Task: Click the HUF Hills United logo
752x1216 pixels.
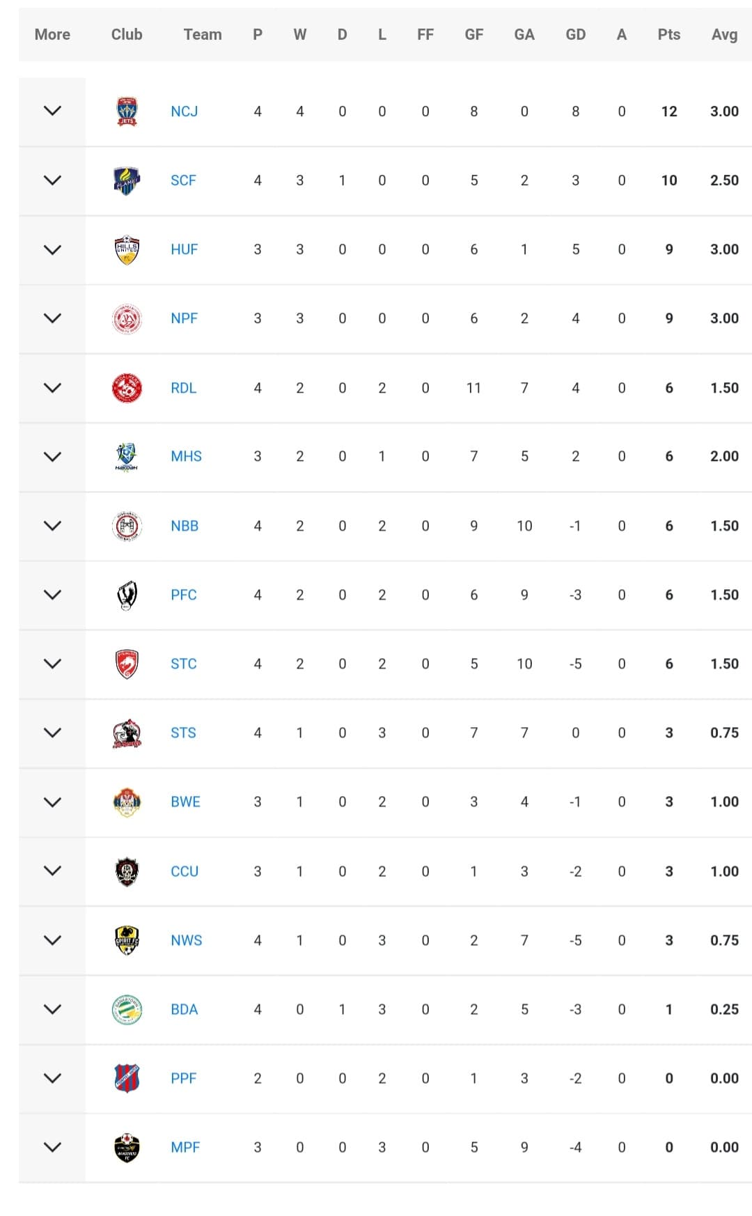Action: (127, 249)
